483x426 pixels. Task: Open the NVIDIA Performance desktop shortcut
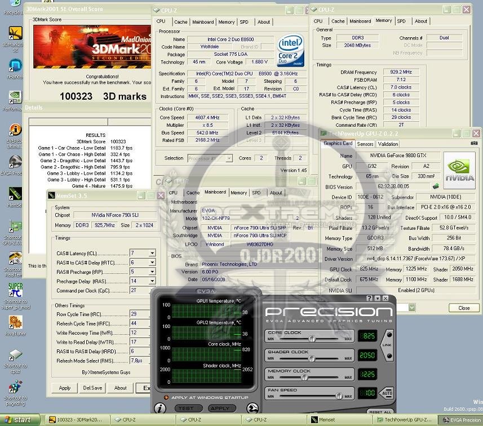15,97
